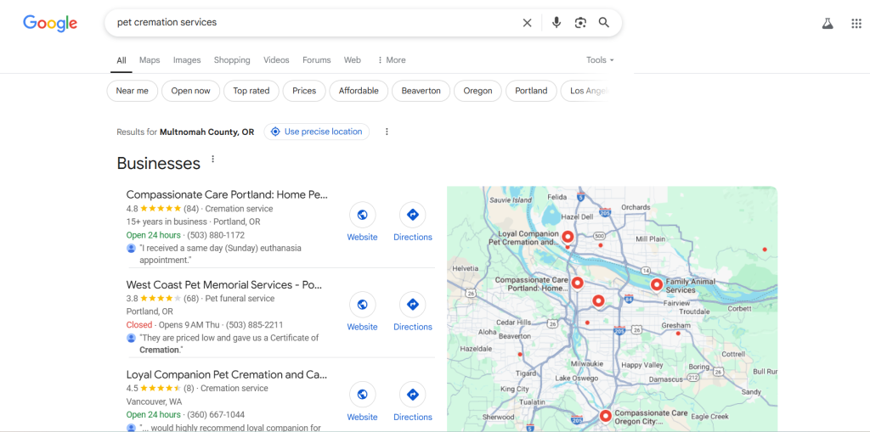Open West Coast Pet Memorial Services listing title
The image size is (870, 432).
(x=224, y=284)
